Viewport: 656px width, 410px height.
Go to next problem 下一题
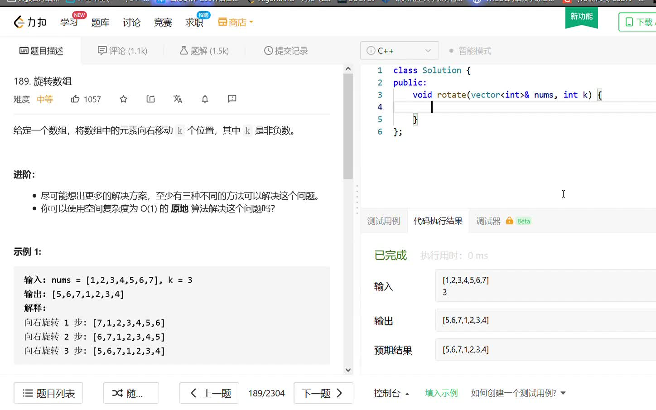click(x=323, y=393)
